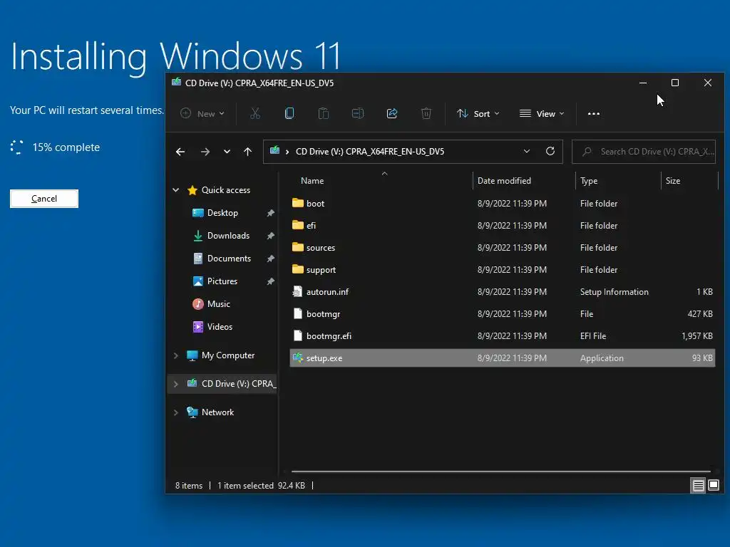The height and width of the screenshot is (547, 730).
Task: Click the horizontal scrollbar in file list
Action: click(501, 472)
